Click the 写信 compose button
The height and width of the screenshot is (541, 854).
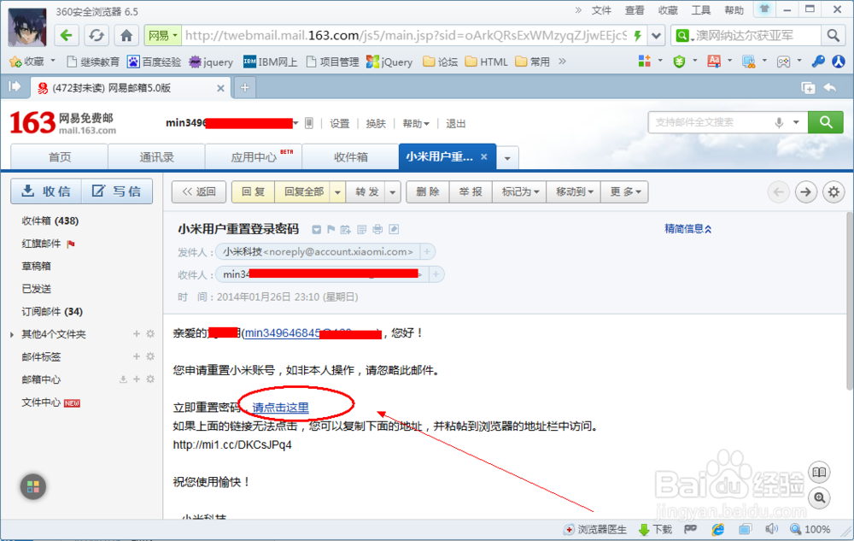pos(117,191)
